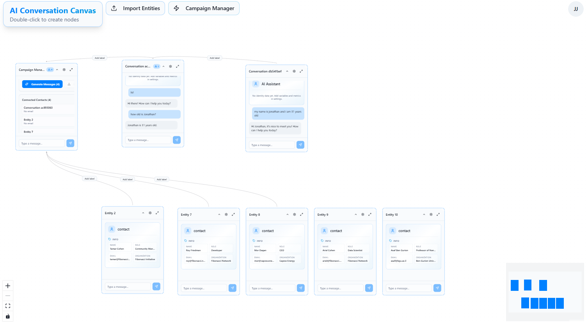Select Conversation ac893063 in Connected Contacts
The height and width of the screenshot is (322, 588).
[x=48, y=109]
